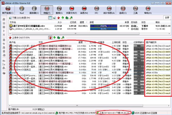
Task: Click the uploading header label 上传中 (16/17)
Action: (21, 38)
